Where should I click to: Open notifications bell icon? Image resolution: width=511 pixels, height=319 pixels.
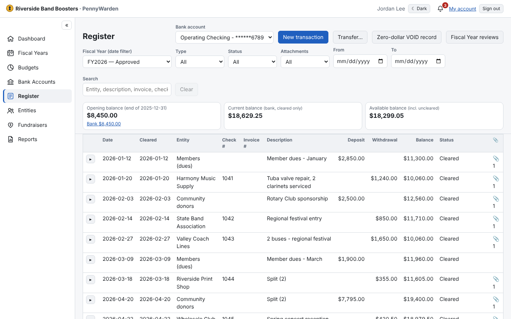440,9
